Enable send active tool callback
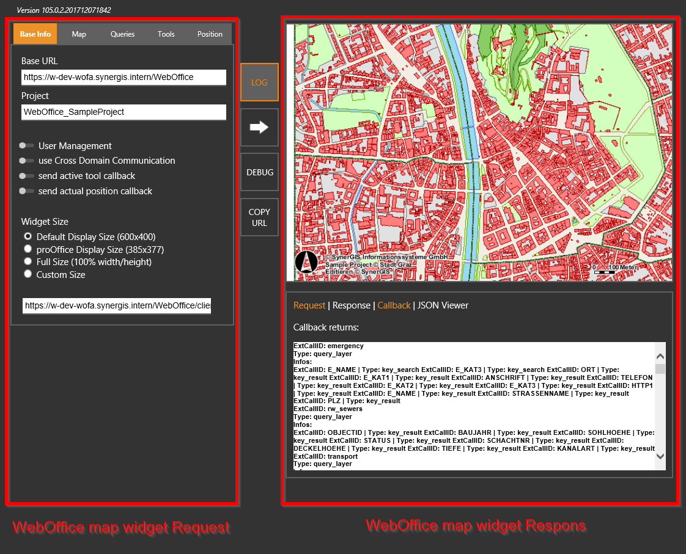 (x=27, y=176)
